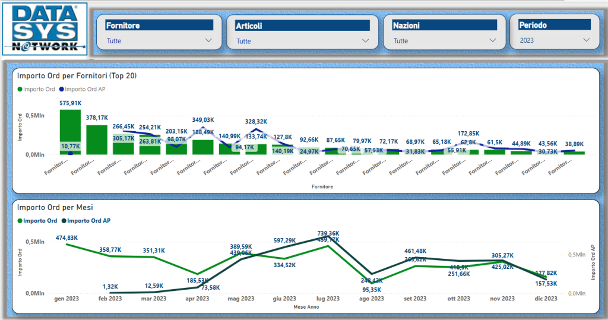Expand the Fornitore dropdown chevron
This screenshot has height=320, width=608.
[x=208, y=40]
